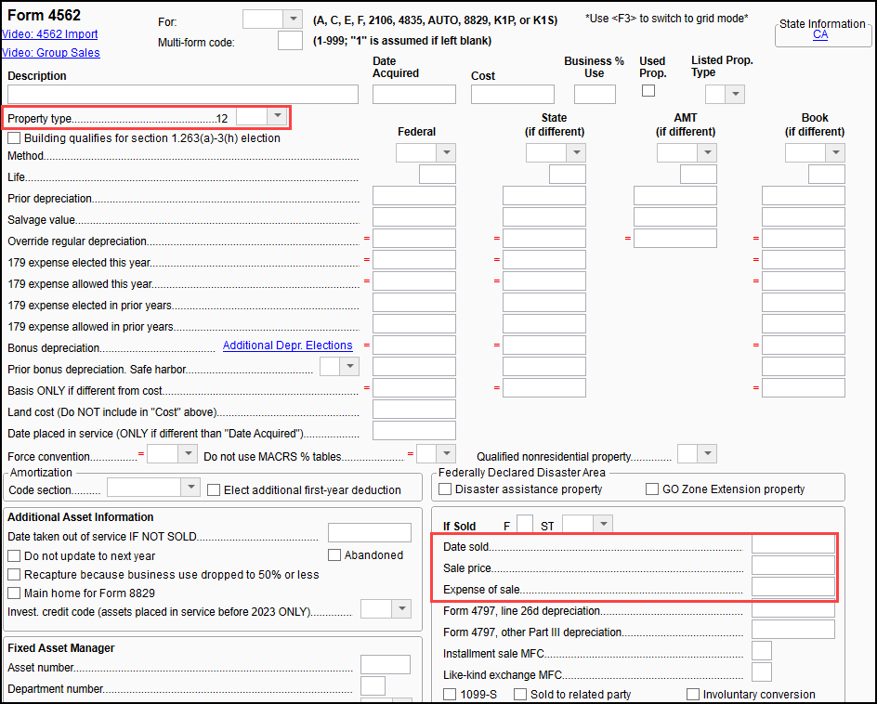Click the Like-kind exchange MFC field
This screenshot has width=877, height=704.
(x=762, y=672)
